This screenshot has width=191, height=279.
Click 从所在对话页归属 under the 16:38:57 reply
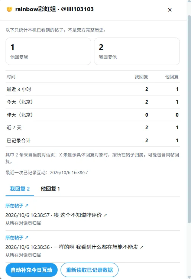[23, 223]
